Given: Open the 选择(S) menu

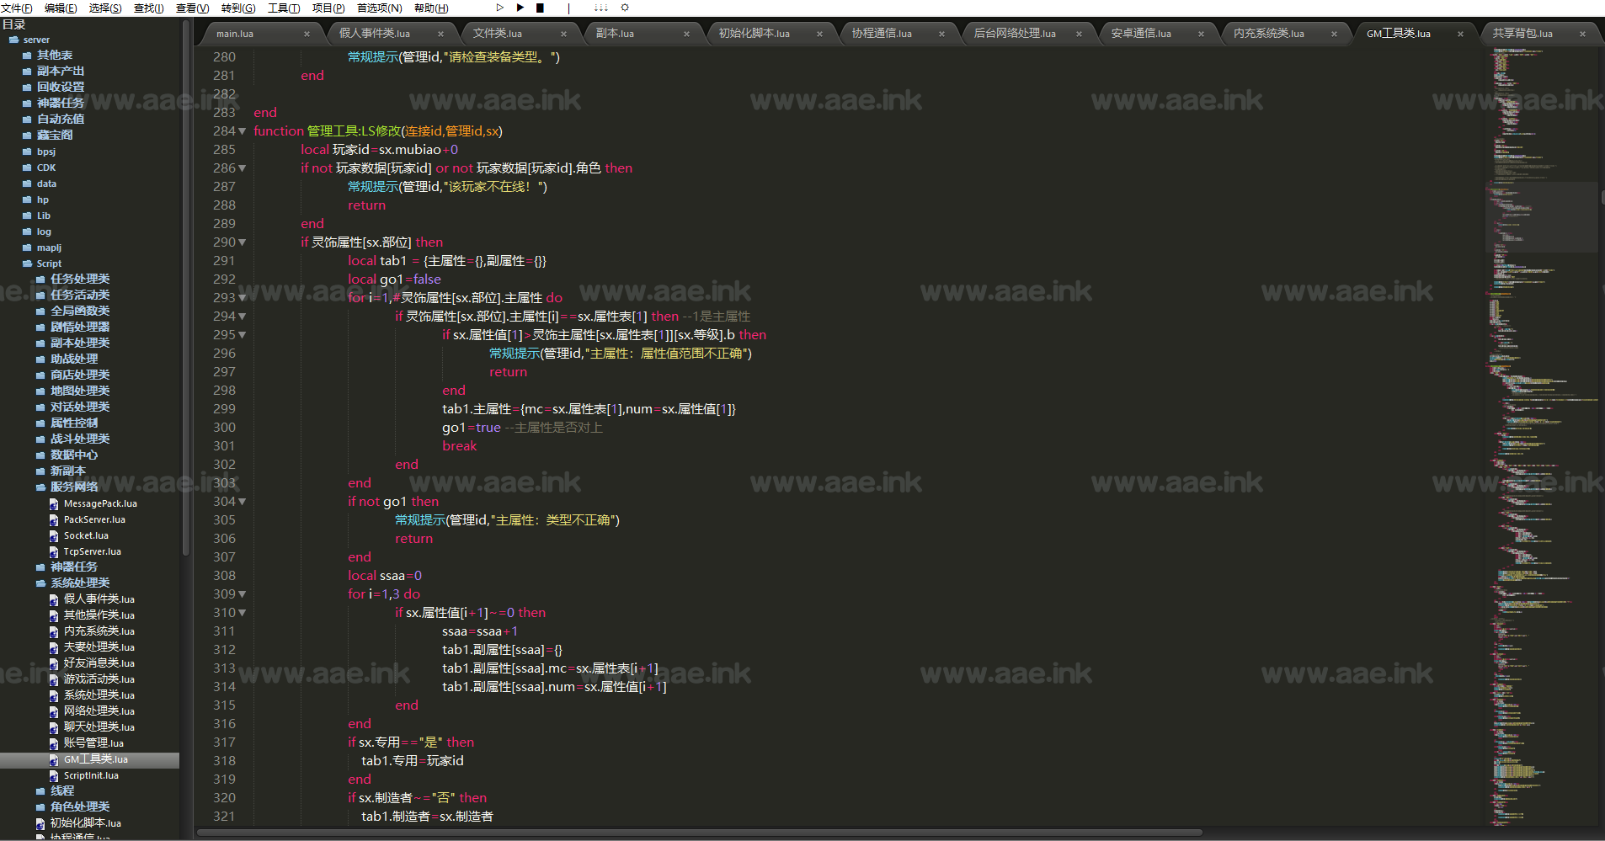Looking at the screenshot, I should (x=105, y=8).
